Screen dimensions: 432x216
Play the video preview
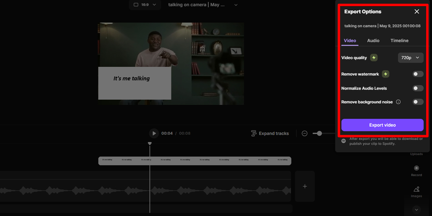pyautogui.click(x=154, y=134)
